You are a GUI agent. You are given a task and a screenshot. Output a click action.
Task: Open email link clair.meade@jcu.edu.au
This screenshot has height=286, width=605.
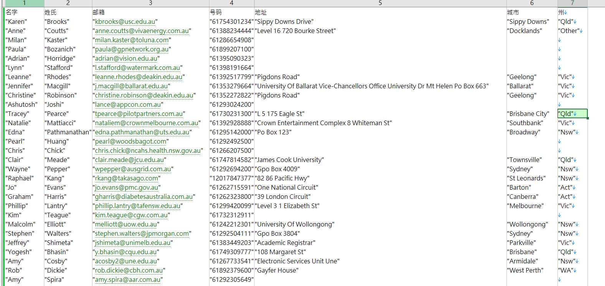(129, 160)
